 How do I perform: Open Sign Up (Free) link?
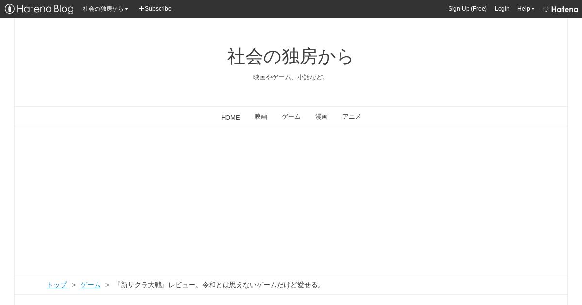coord(468,9)
